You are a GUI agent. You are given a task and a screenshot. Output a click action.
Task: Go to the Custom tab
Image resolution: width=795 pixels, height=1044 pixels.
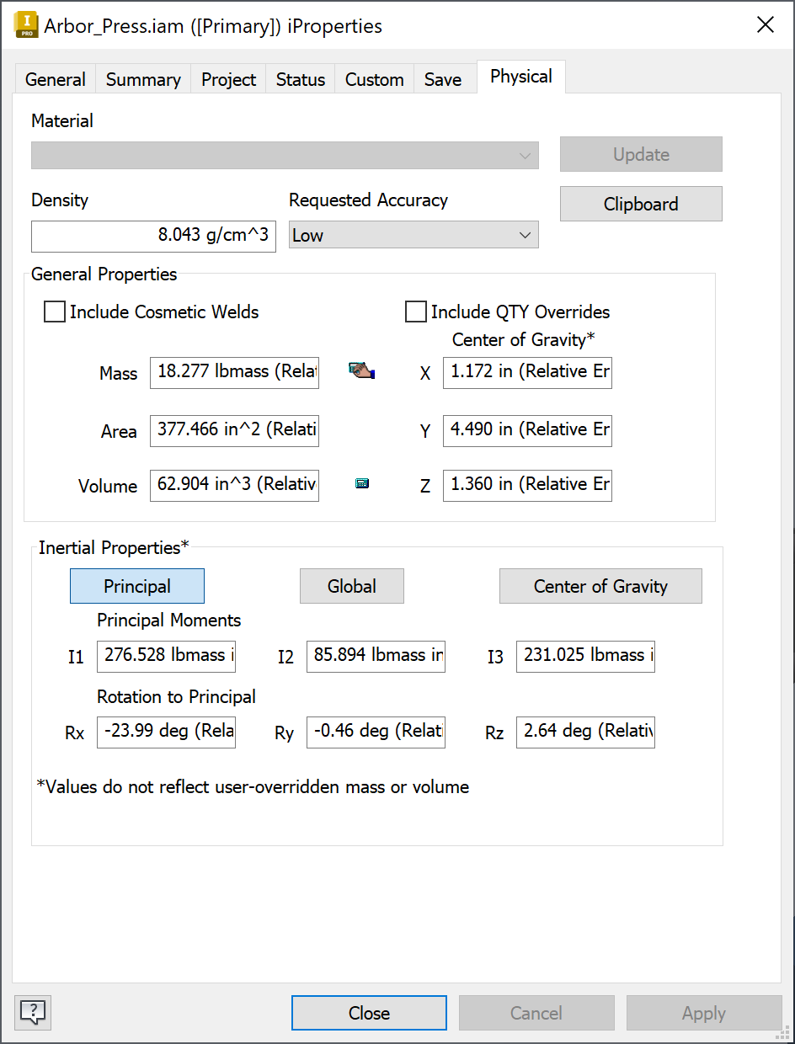coord(375,80)
